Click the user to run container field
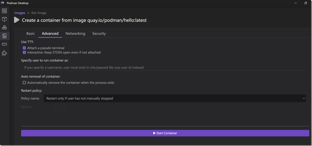 [x=163, y=68]
